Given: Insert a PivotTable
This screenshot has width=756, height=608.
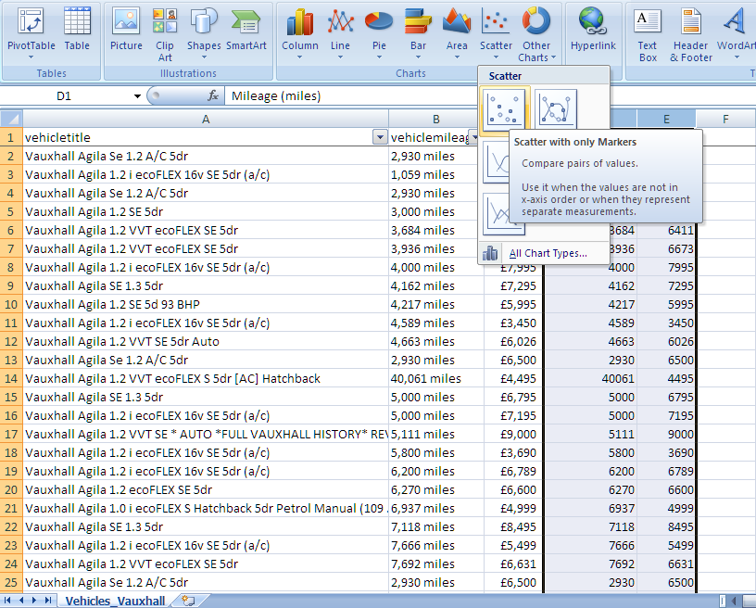Looking at the screenshot, I should click(x=31, y=32).
